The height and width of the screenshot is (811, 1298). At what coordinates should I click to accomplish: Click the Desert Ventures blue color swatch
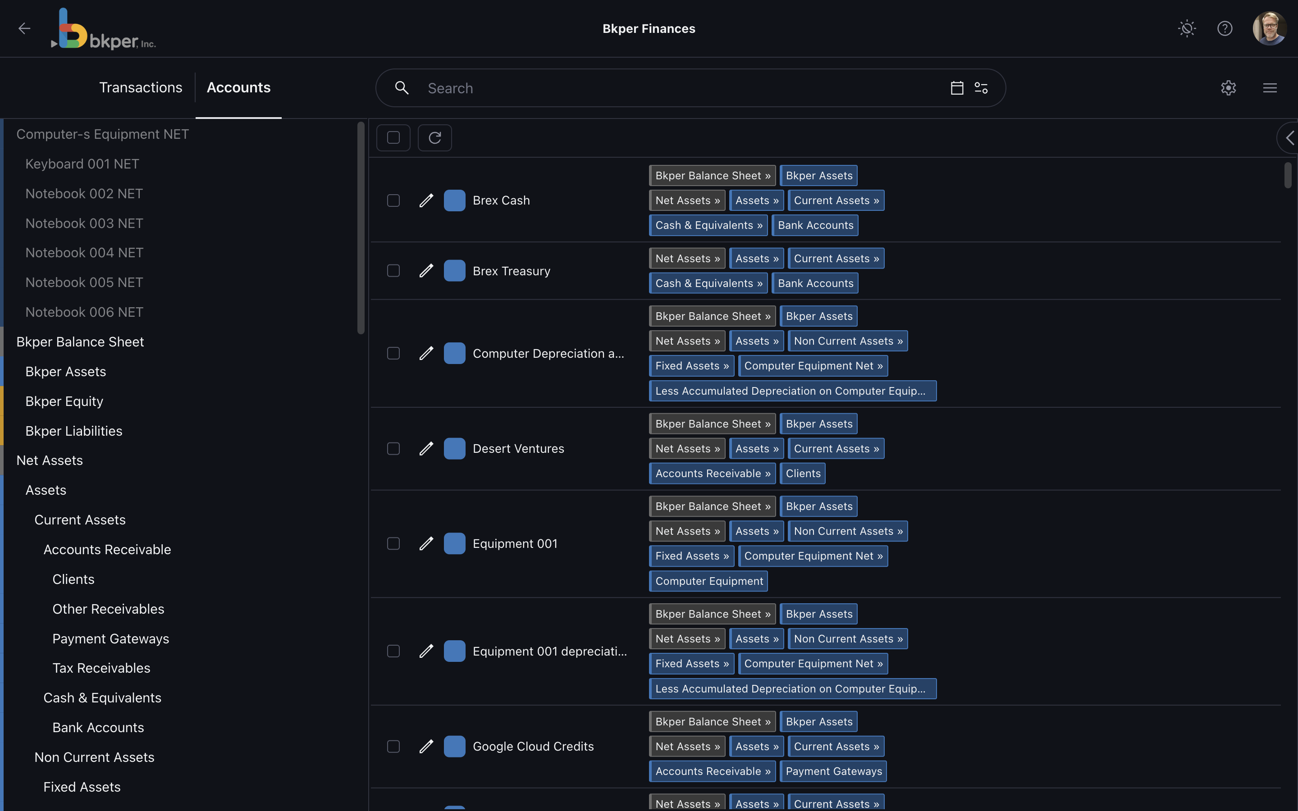(x=454, y=448)
